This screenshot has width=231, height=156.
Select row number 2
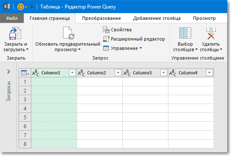pyautogui.click(x=25, y=90)
